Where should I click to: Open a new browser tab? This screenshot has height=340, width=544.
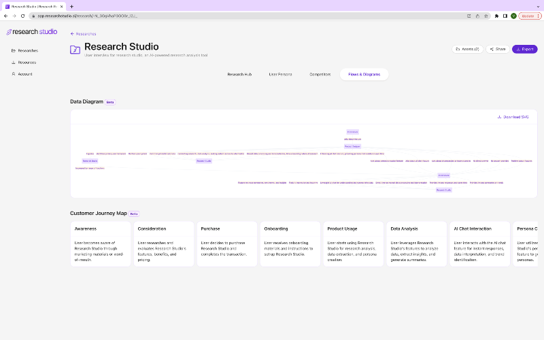[x=71, y=6]
